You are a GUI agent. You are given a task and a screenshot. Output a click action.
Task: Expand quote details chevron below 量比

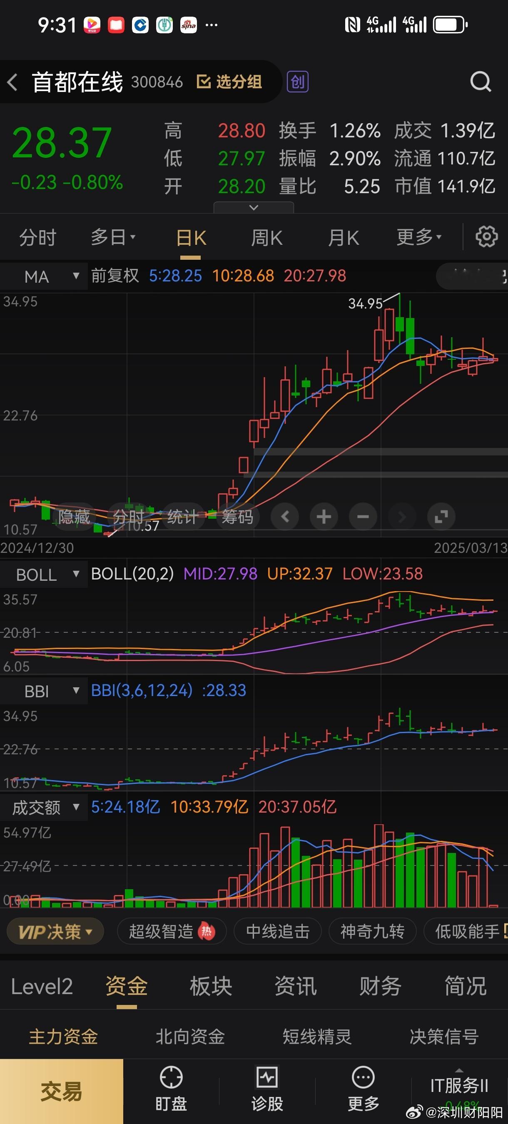pyautogui.click(x=254, y=208)
